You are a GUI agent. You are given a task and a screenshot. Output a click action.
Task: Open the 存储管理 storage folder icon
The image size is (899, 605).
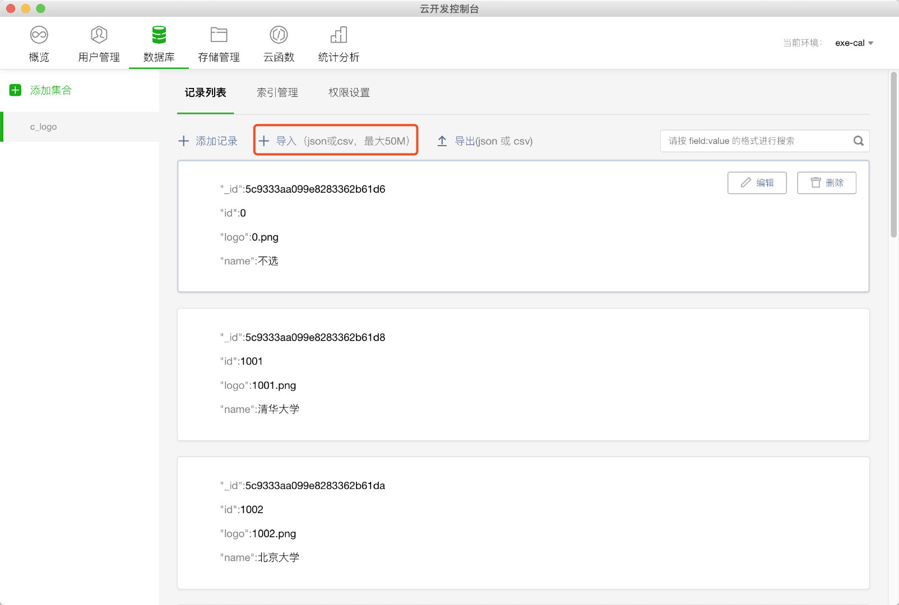[x=219, y=35]
